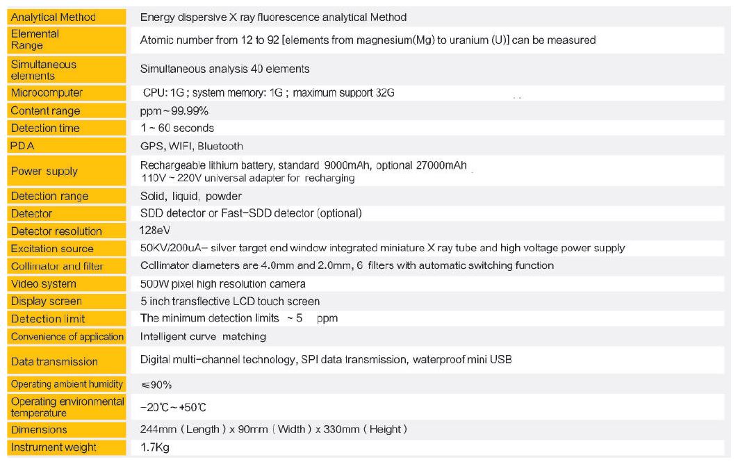Click the "GPS, WIFI, Bluetooth" value text
This screenshot has width=738, height=464.
tap(192, 146)
